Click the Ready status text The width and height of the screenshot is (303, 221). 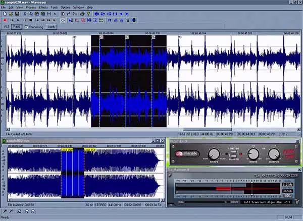(5, 217)
